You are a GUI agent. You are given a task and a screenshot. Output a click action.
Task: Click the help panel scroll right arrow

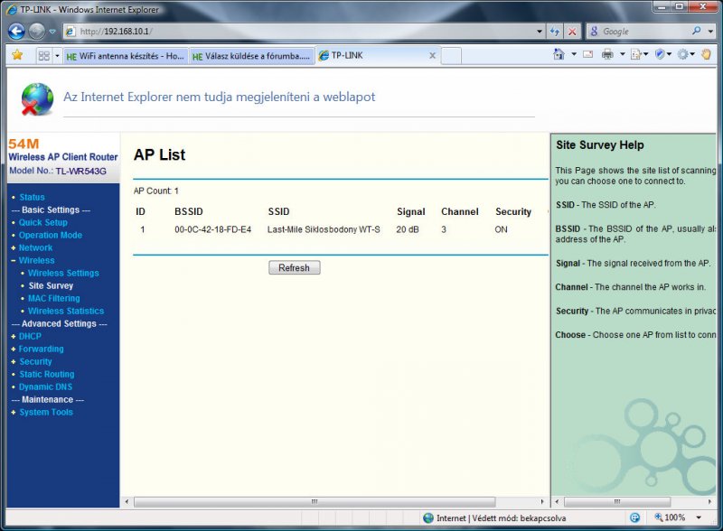coord(709,501)
